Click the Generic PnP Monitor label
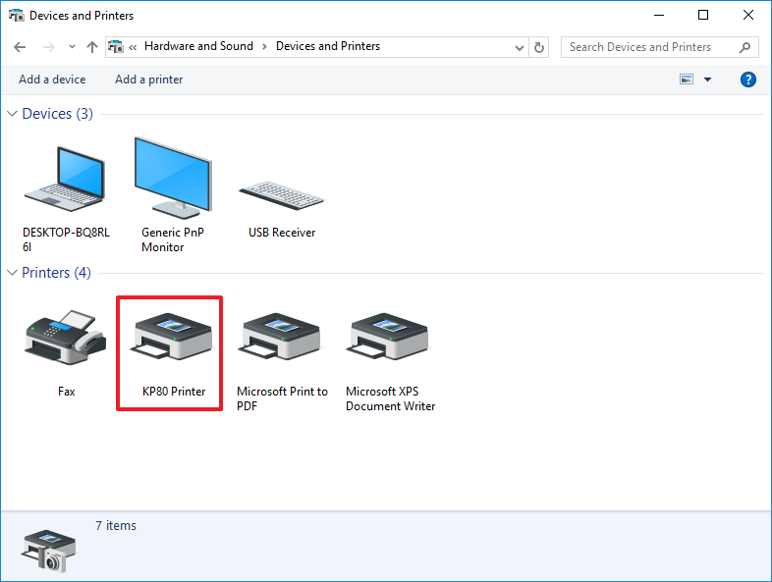The height and width of the screenshot is (582, 772). pyautogui.click(x=172, y=239)
